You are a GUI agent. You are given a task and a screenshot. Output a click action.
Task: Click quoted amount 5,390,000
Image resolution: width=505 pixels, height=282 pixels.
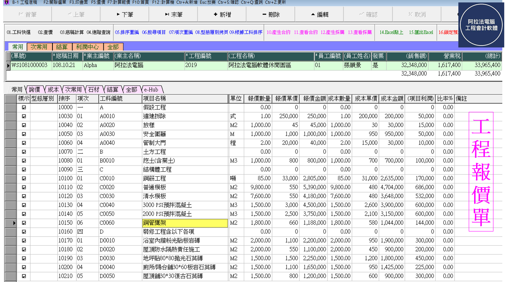click(314, 187)
